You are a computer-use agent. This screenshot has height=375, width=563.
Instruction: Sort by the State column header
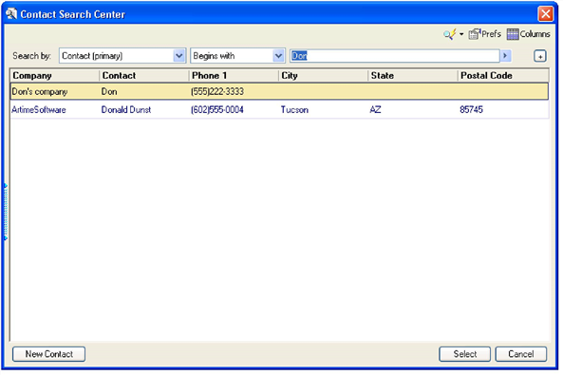[x=413, y=75]
